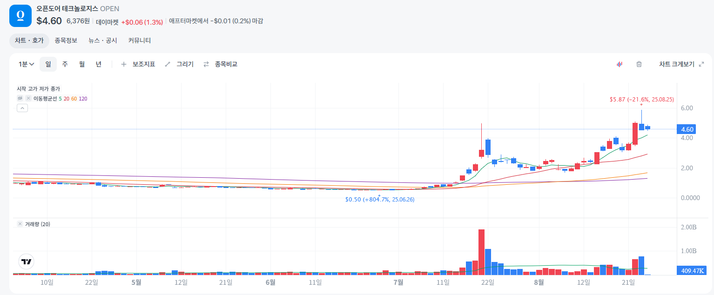
Task: Click the trash icon to clear chart
Action: (x=639, y=64)
